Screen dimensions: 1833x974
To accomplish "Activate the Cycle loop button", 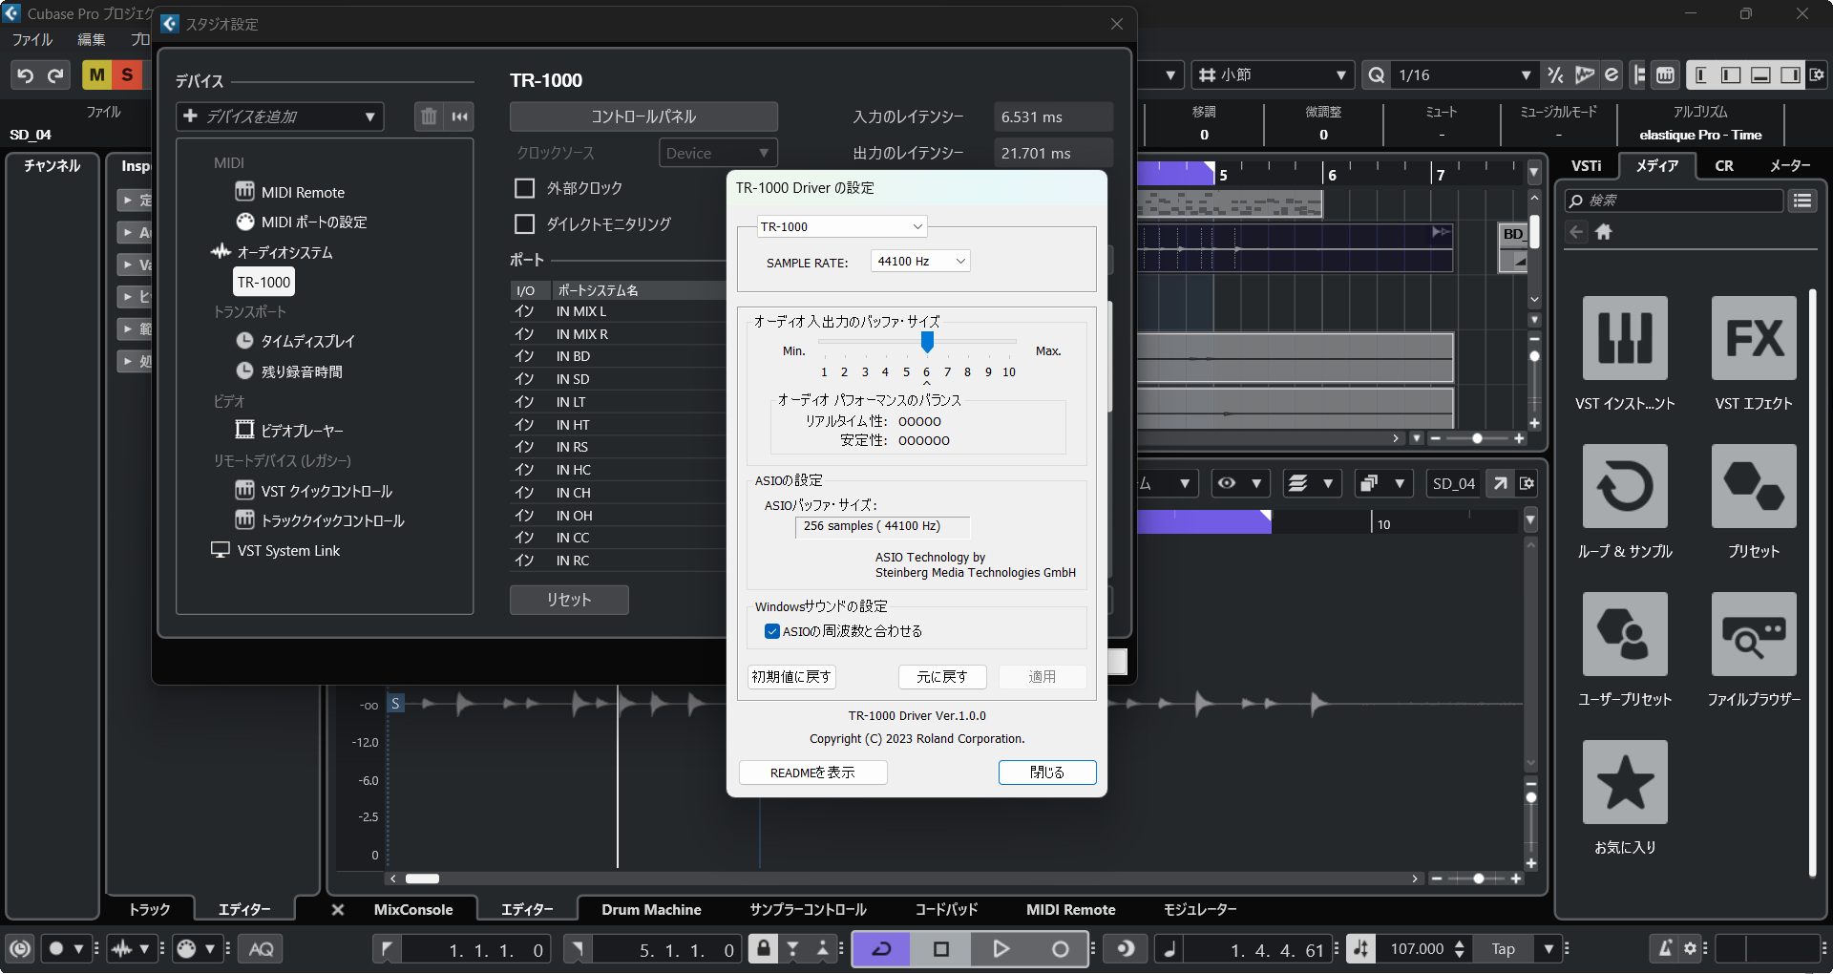I will point(881,949).
